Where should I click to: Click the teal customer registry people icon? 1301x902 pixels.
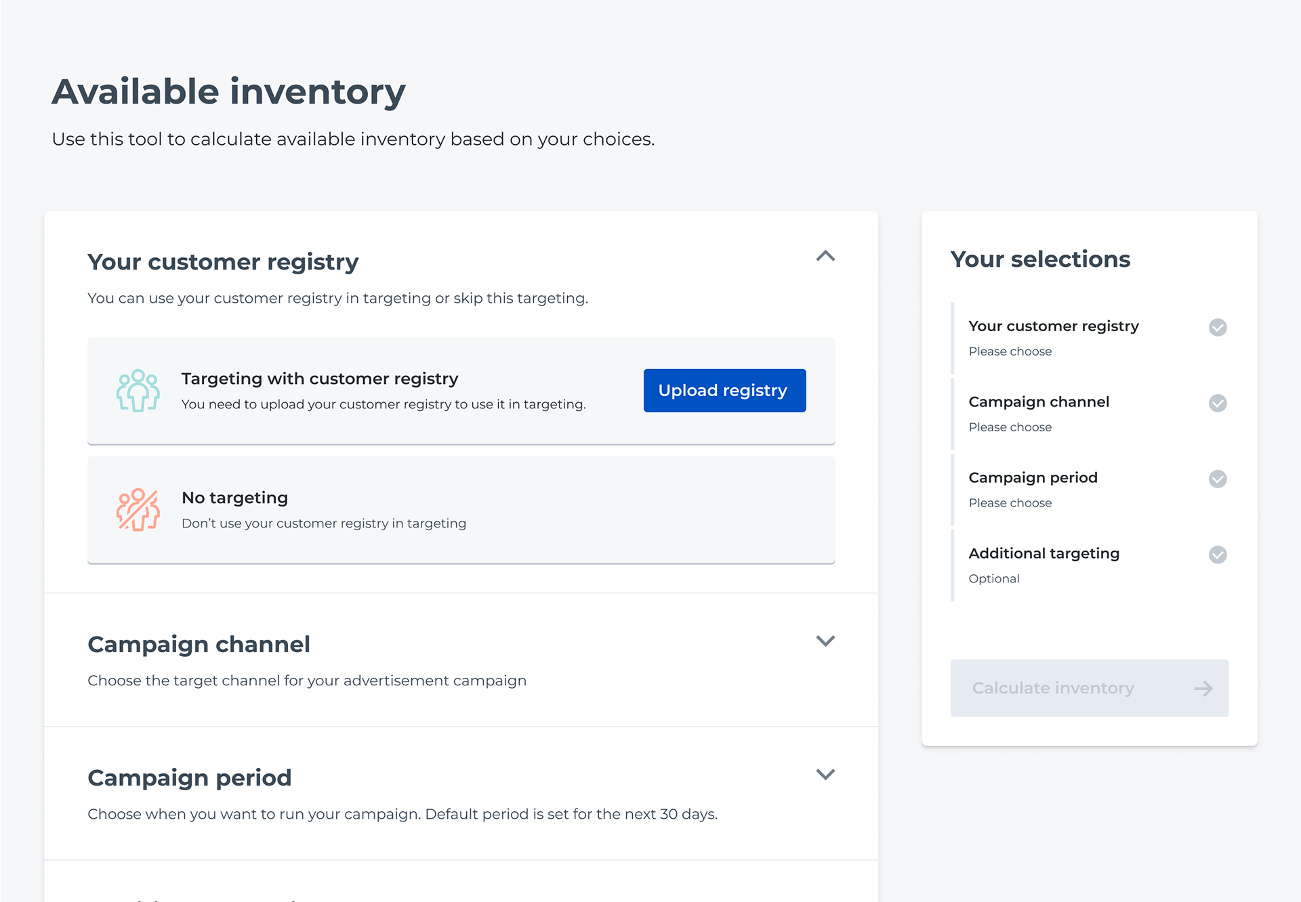point(138,391)
